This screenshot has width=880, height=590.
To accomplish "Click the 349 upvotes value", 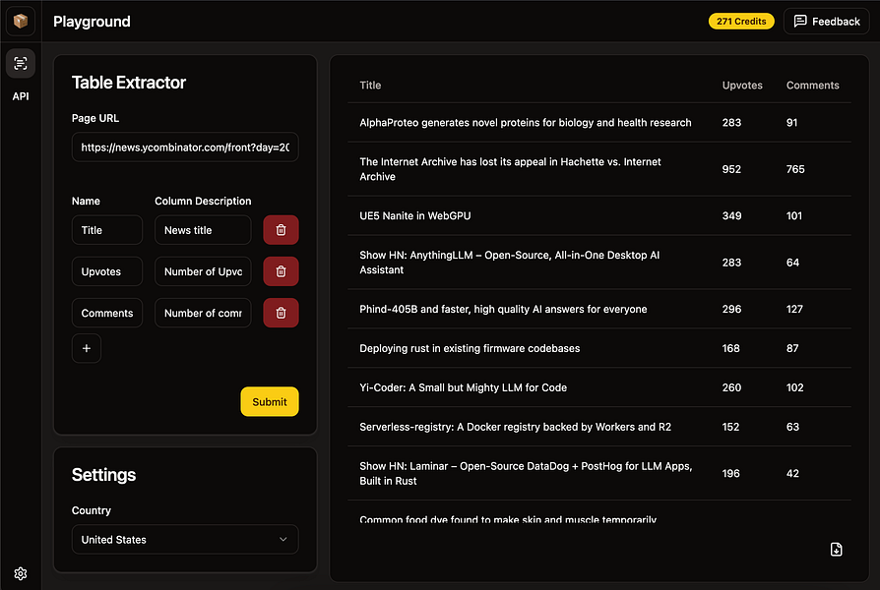I will [731, 215].
